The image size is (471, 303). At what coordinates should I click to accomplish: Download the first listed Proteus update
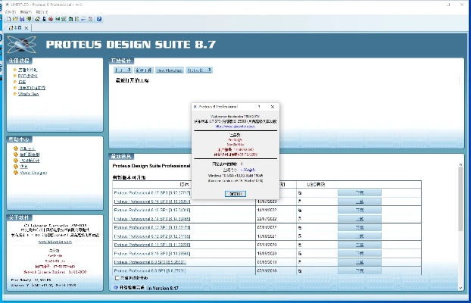[x=359, y=193]
